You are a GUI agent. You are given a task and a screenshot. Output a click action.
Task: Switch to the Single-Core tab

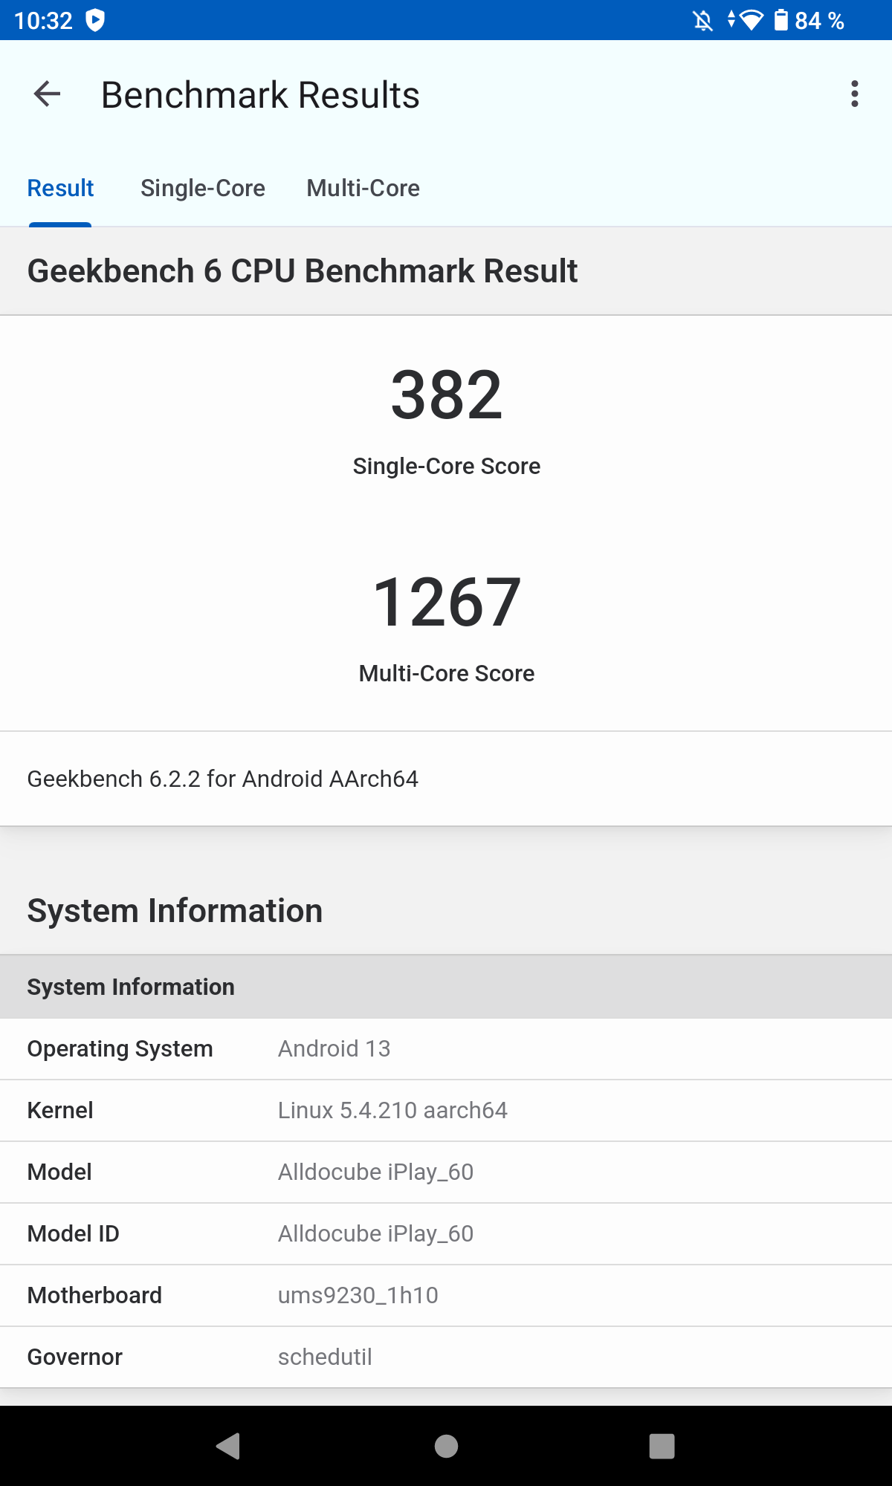click(203, 188)
